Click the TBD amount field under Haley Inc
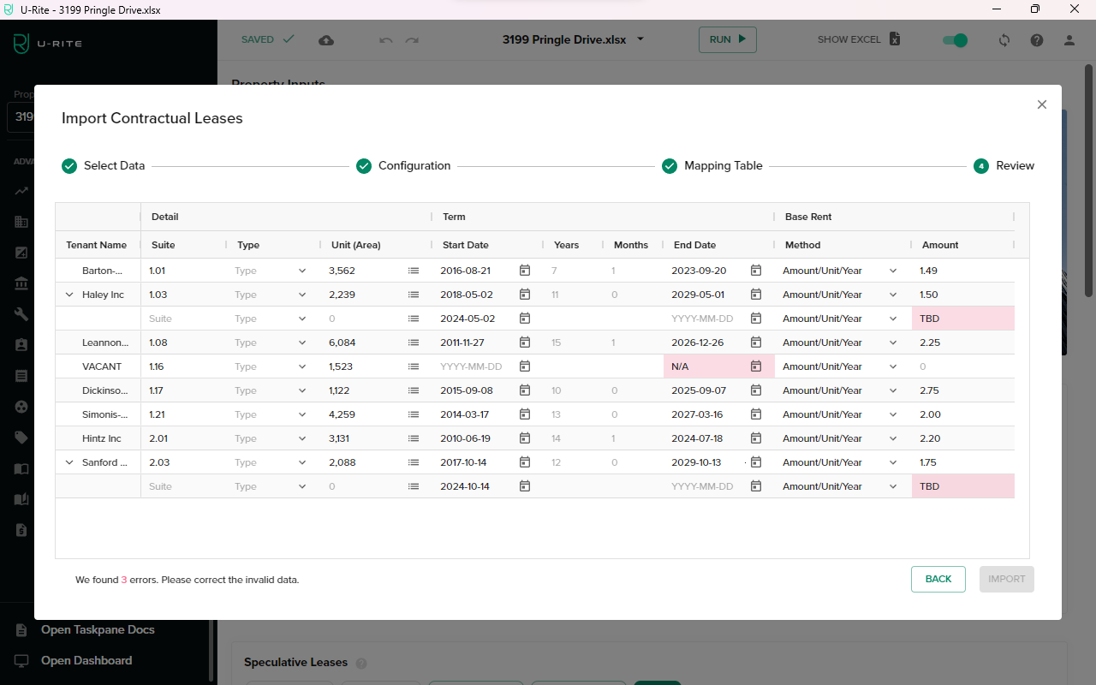This screenshot has height=685, width=1096. click(x=962, y=319)
